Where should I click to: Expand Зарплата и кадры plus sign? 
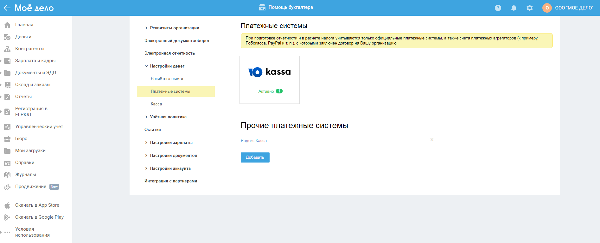(x=1, y=61)
